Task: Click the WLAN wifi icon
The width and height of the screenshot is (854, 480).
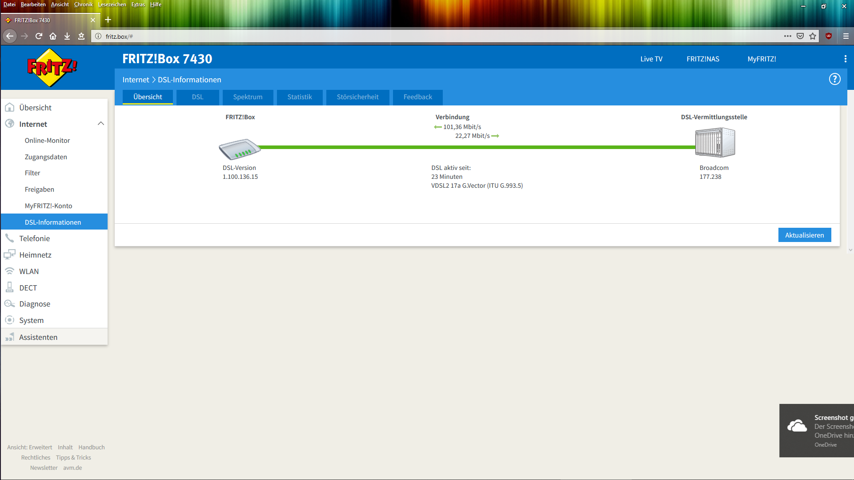Action: tap(9, 271)
